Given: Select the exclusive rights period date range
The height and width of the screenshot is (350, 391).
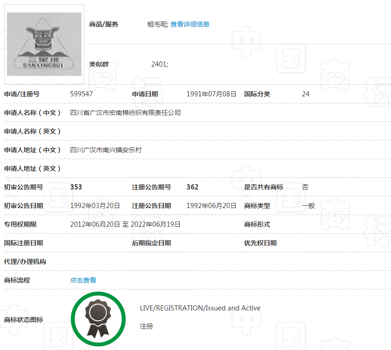Looking at the screenshot, I should pos(125,224).
